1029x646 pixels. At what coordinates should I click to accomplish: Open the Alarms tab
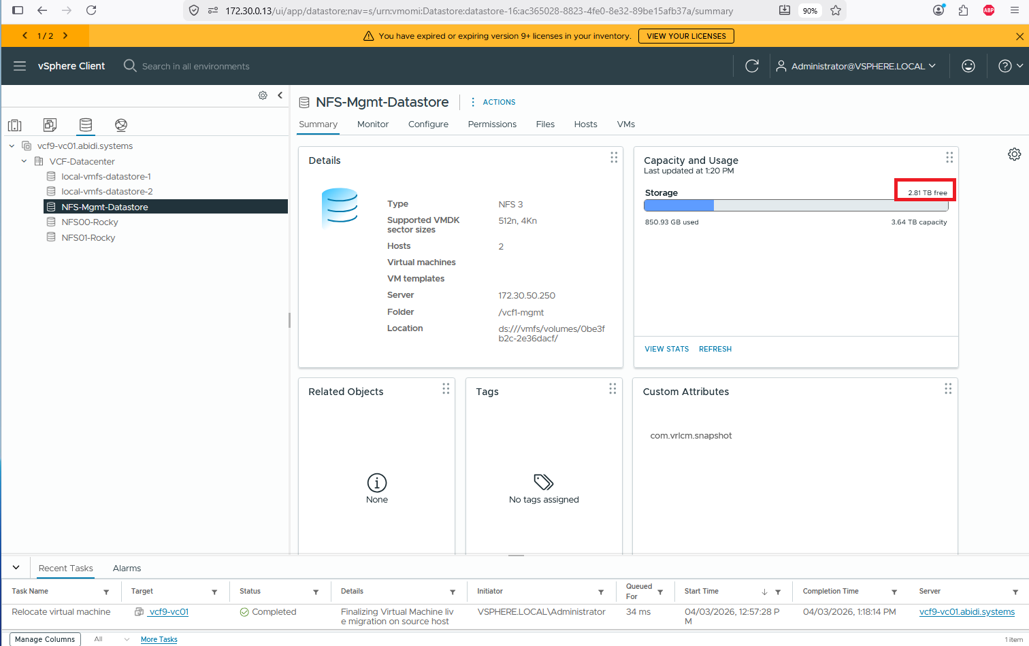(x=127, y=568)
